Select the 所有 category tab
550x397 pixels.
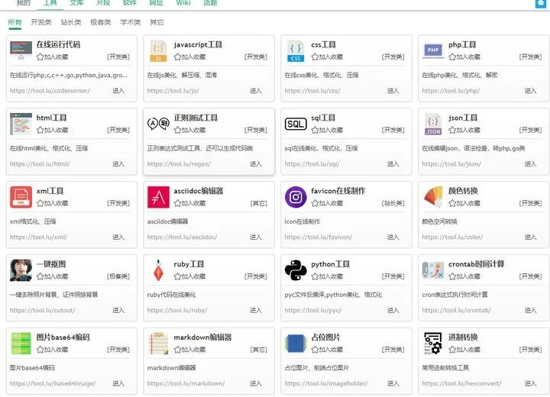pyautogui.click(x=15, y=22)
